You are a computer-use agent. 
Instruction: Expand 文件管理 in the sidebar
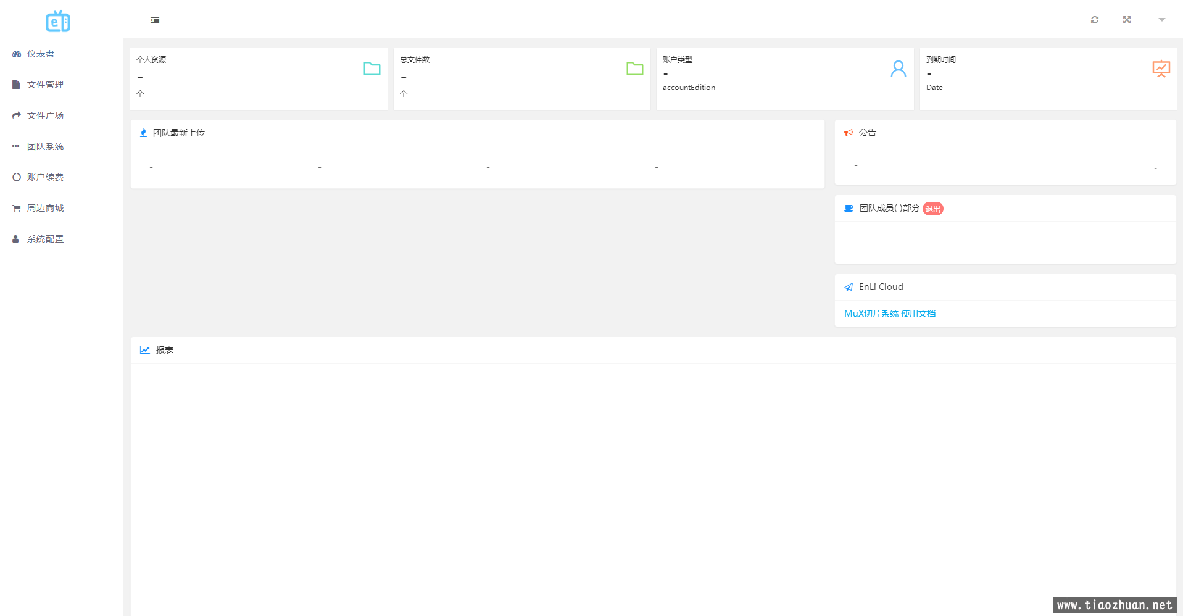coord(45,85)
